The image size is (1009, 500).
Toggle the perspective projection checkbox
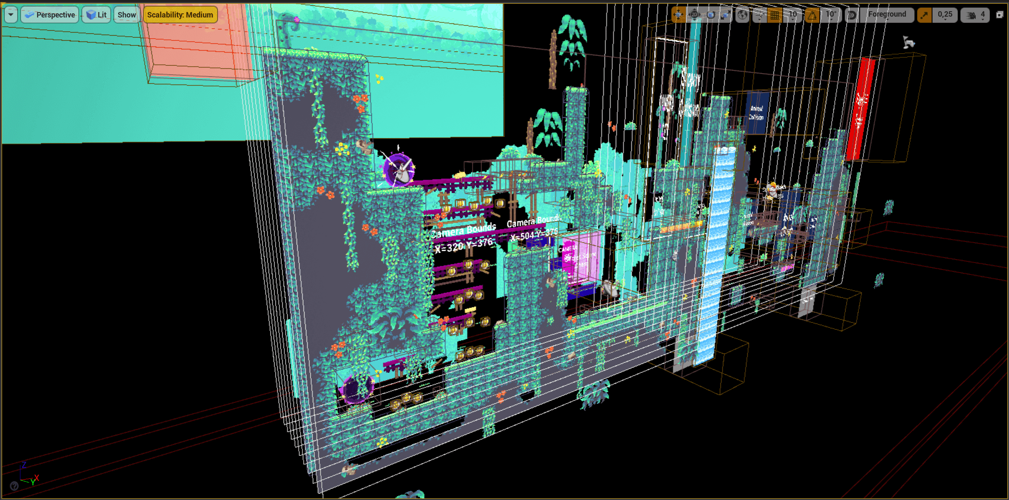48,14
